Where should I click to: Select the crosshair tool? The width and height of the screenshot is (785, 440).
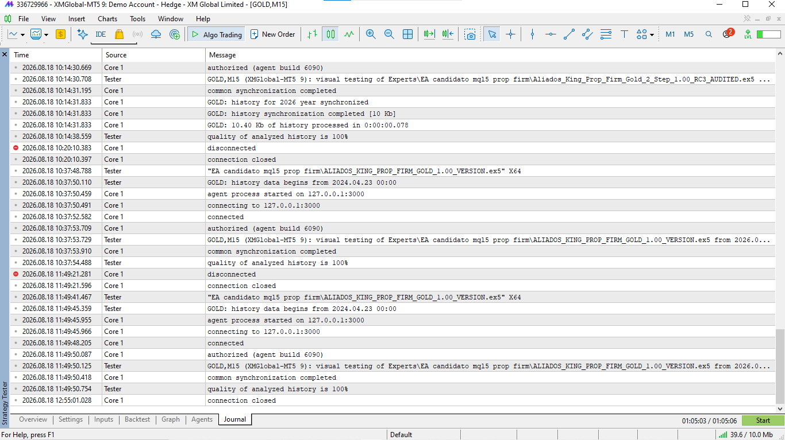(x=510, y=34)
